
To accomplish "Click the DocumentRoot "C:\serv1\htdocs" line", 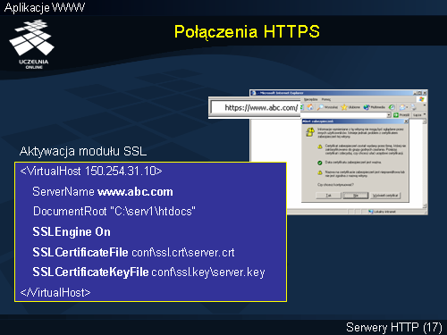I will [114, 211].
